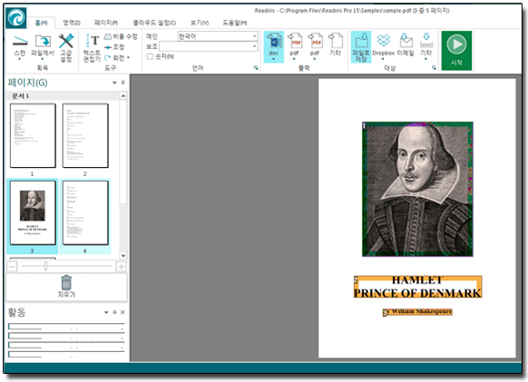Click the 스캔 scanner icon
The width and height of the screenshot is (528, 382).
pyautogui.click(x=20, y=42)
